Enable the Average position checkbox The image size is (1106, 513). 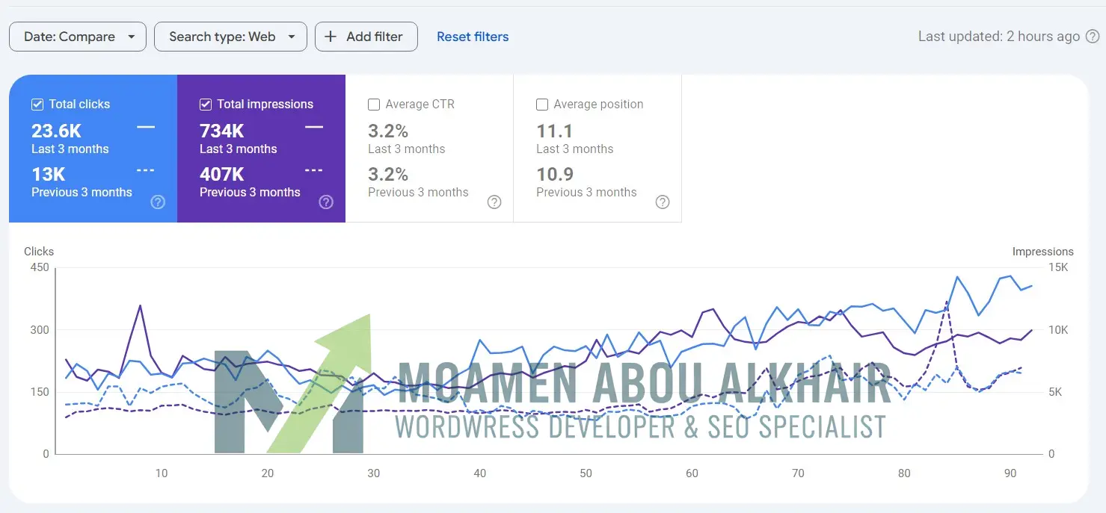(542, 105)
